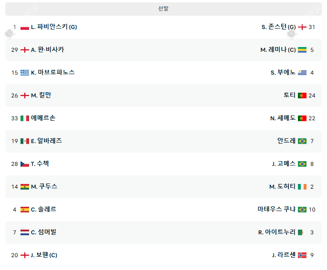The height and width of the screenshot is (270, 327).
Task: Click the Mexico flag next to E. 알바레즈
Action: [x=25, y=141]
